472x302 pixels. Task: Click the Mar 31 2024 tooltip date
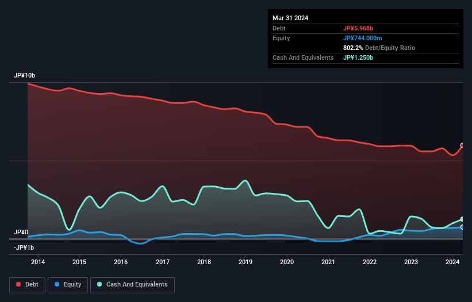click(x=290, y=18)
